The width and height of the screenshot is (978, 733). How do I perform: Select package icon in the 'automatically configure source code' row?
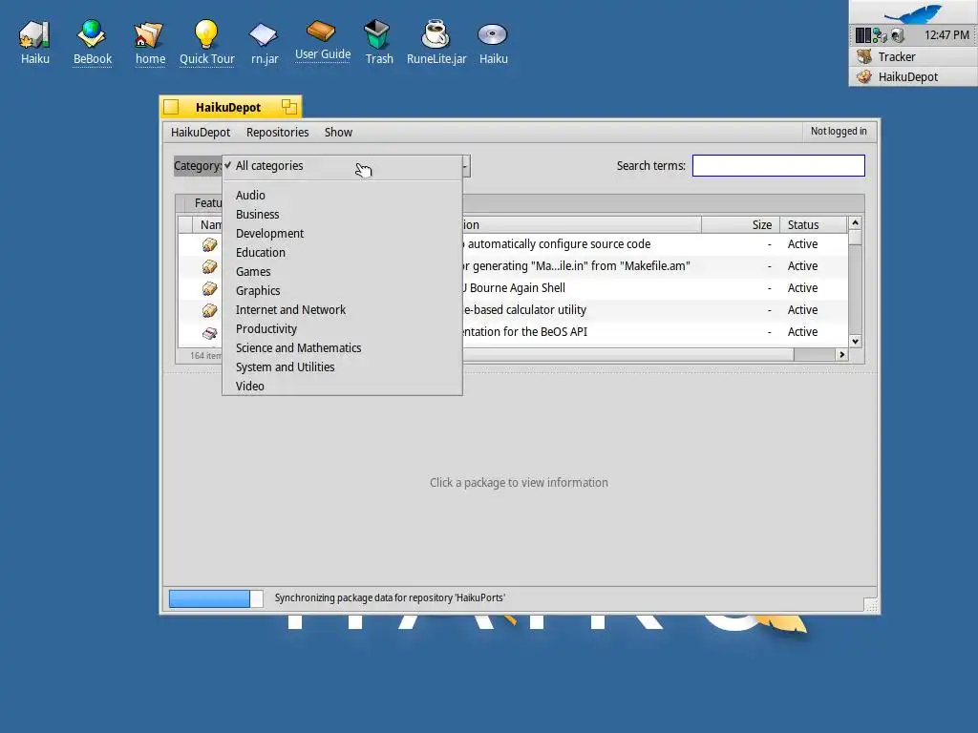tap(209, 244)
